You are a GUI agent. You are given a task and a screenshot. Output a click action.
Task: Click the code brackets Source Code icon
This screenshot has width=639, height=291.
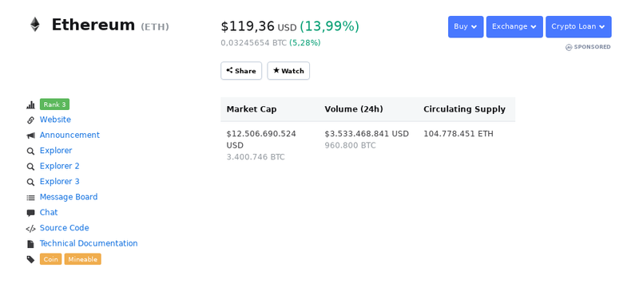click(30, 228)
